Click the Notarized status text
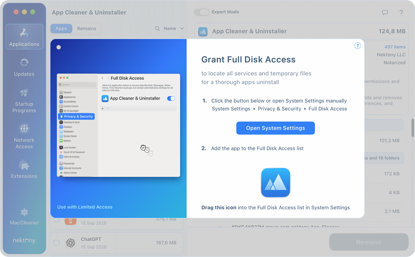The image size is (415, 257). tap(395, 63)
